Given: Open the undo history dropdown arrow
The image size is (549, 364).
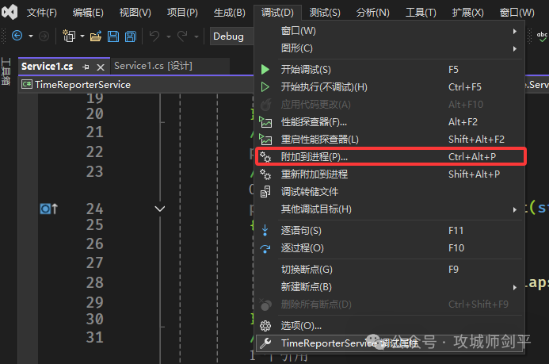Looking at the screenshot, I should (x=169, y=36).
